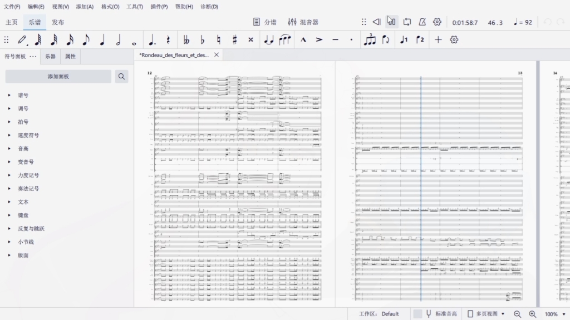The image size is (570, 320).
Task: Select the 64th note duration
Action: (38, 39)
